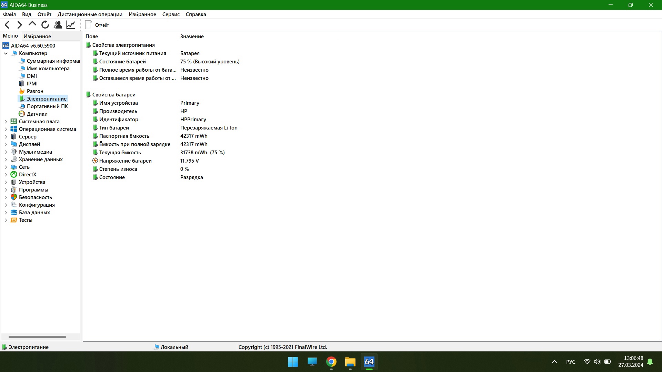Click the Отчёт report button
Screen dimensions: 662x372
pyautogui.click(x=97, y=25)
